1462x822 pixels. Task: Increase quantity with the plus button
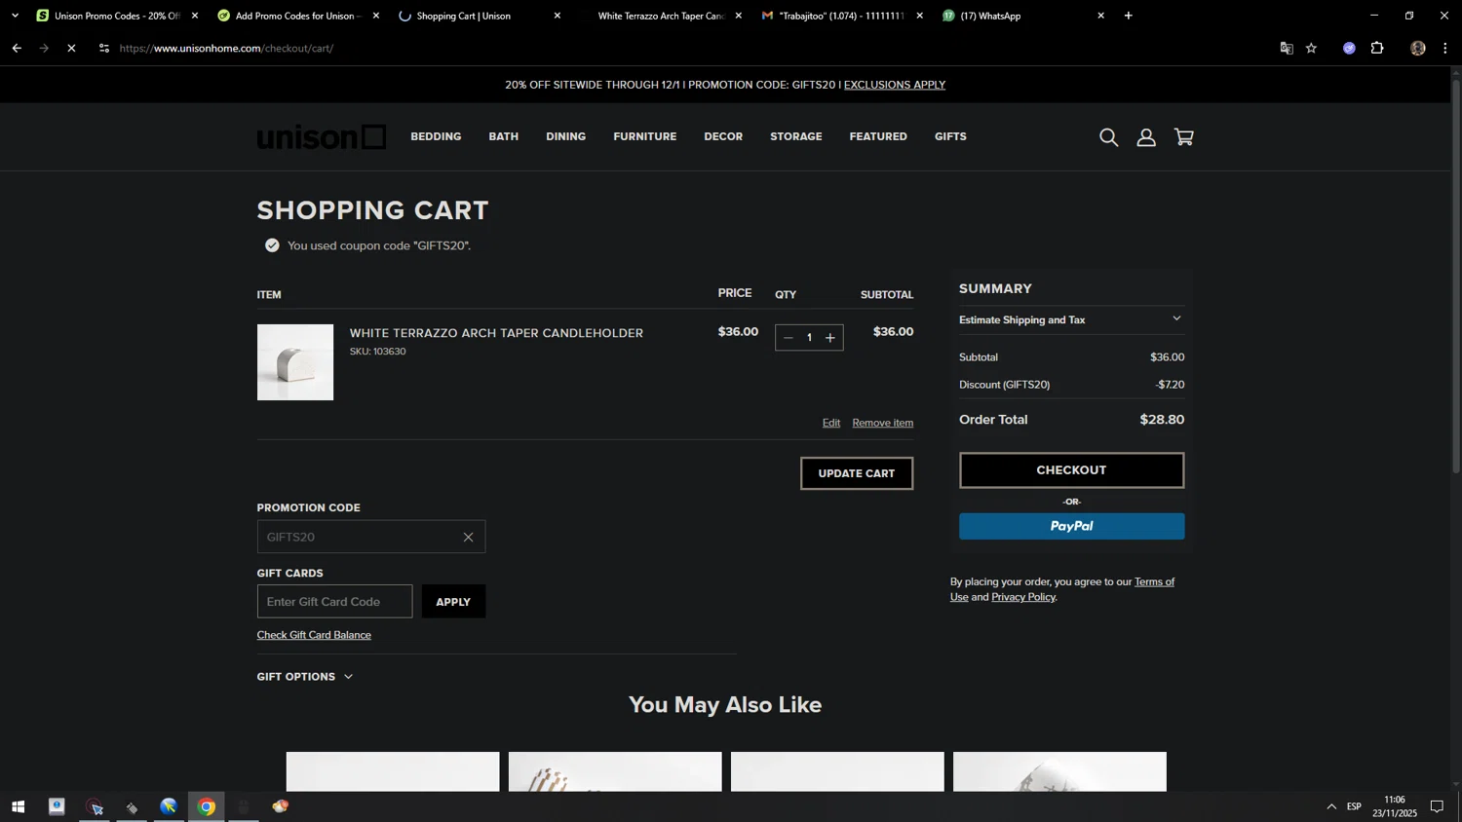830,338
